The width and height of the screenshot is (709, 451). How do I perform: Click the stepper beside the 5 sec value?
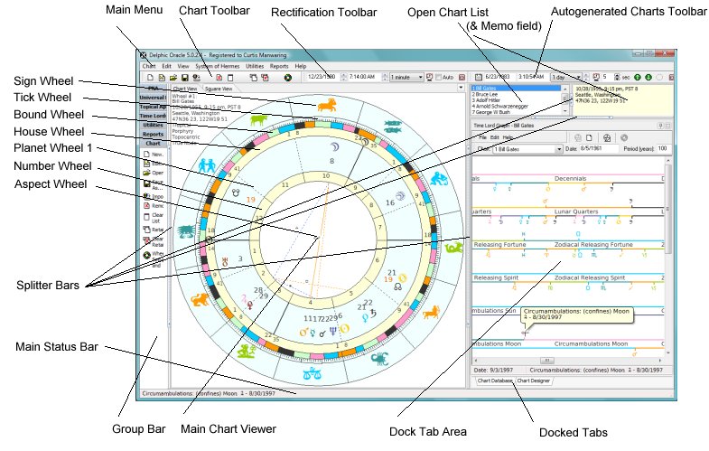(x=617, y=78)
